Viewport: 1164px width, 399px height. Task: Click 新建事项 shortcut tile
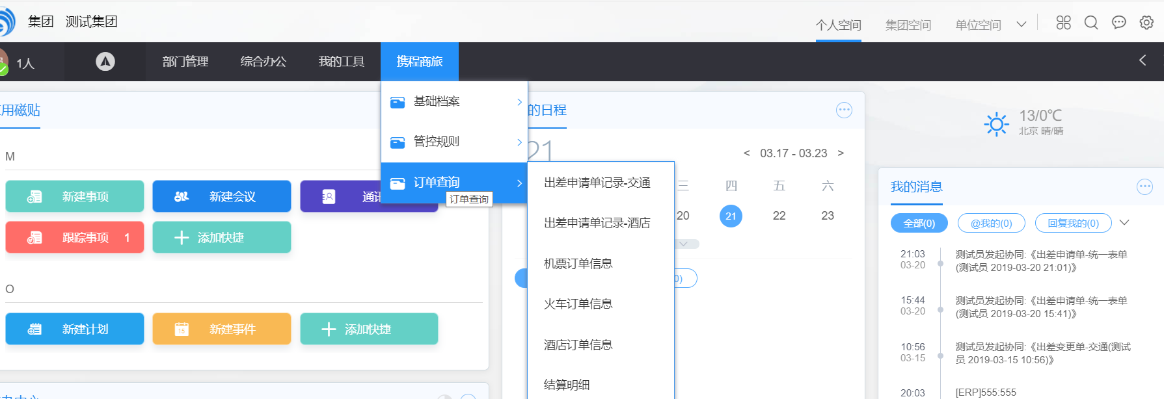point(75,196)
